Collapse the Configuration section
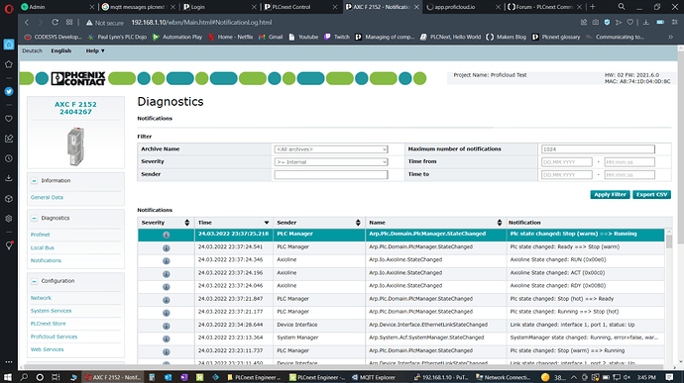 (x=34, y=281)
